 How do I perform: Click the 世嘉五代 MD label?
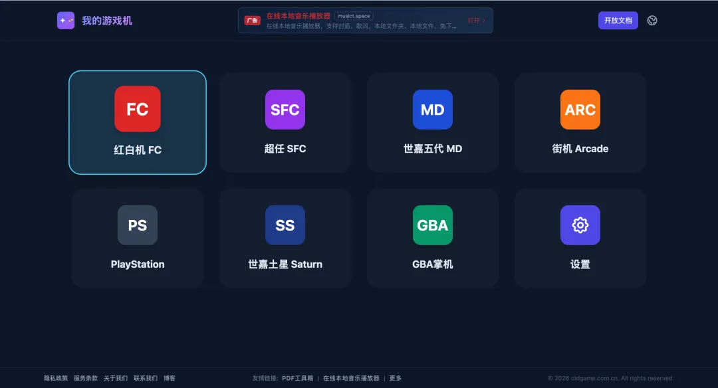433,149
